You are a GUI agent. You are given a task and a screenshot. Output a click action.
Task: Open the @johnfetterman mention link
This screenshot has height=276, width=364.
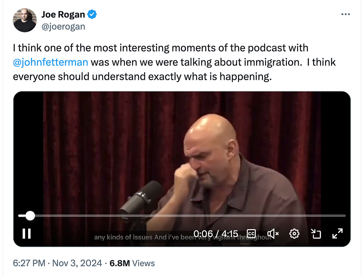tap(50, 62)
